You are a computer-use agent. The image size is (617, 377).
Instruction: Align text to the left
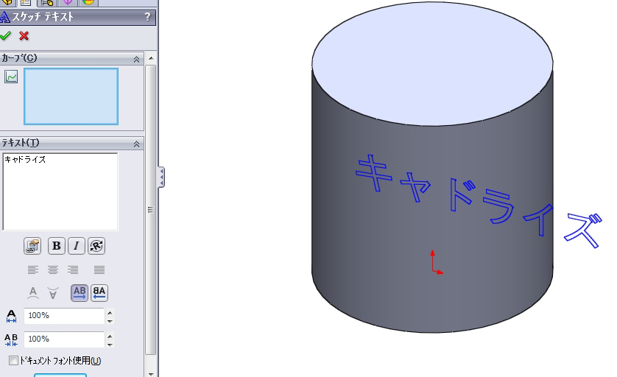(x=32, y=270)
